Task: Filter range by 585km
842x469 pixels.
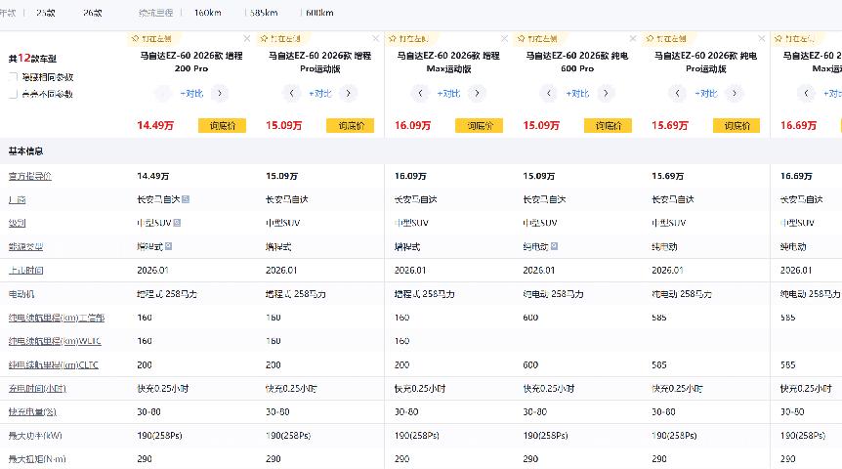Action: click(264, 13)
